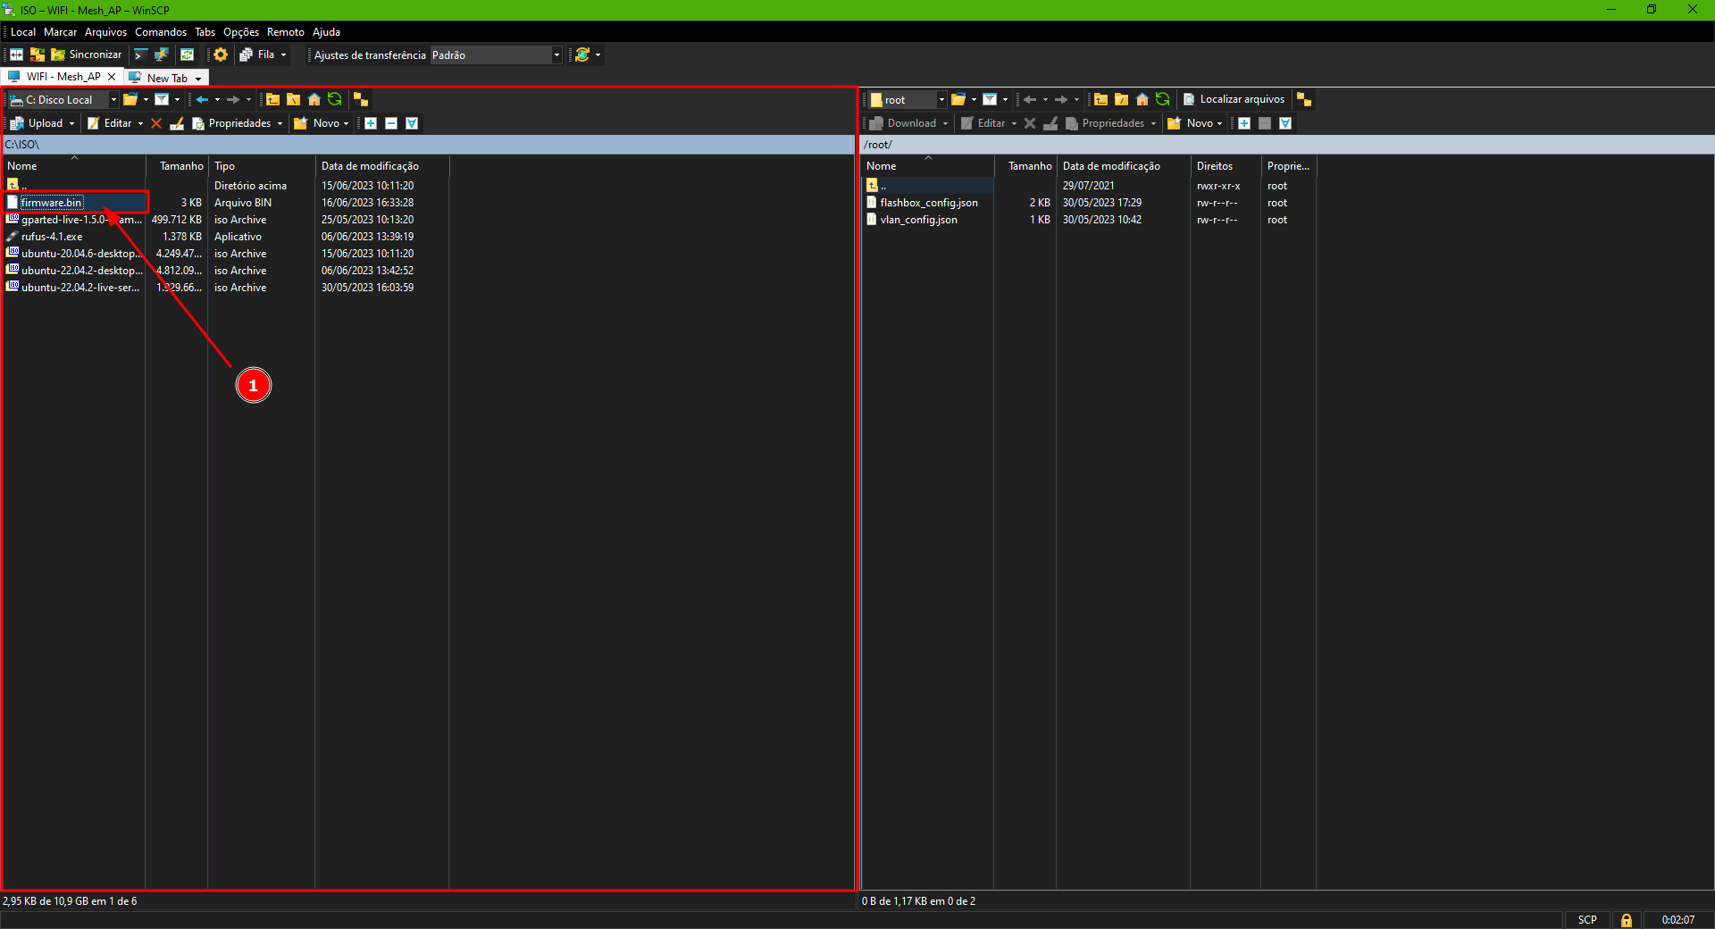Open the Arquivos menu
The image size is (1715, 929).
coord(105,32)
